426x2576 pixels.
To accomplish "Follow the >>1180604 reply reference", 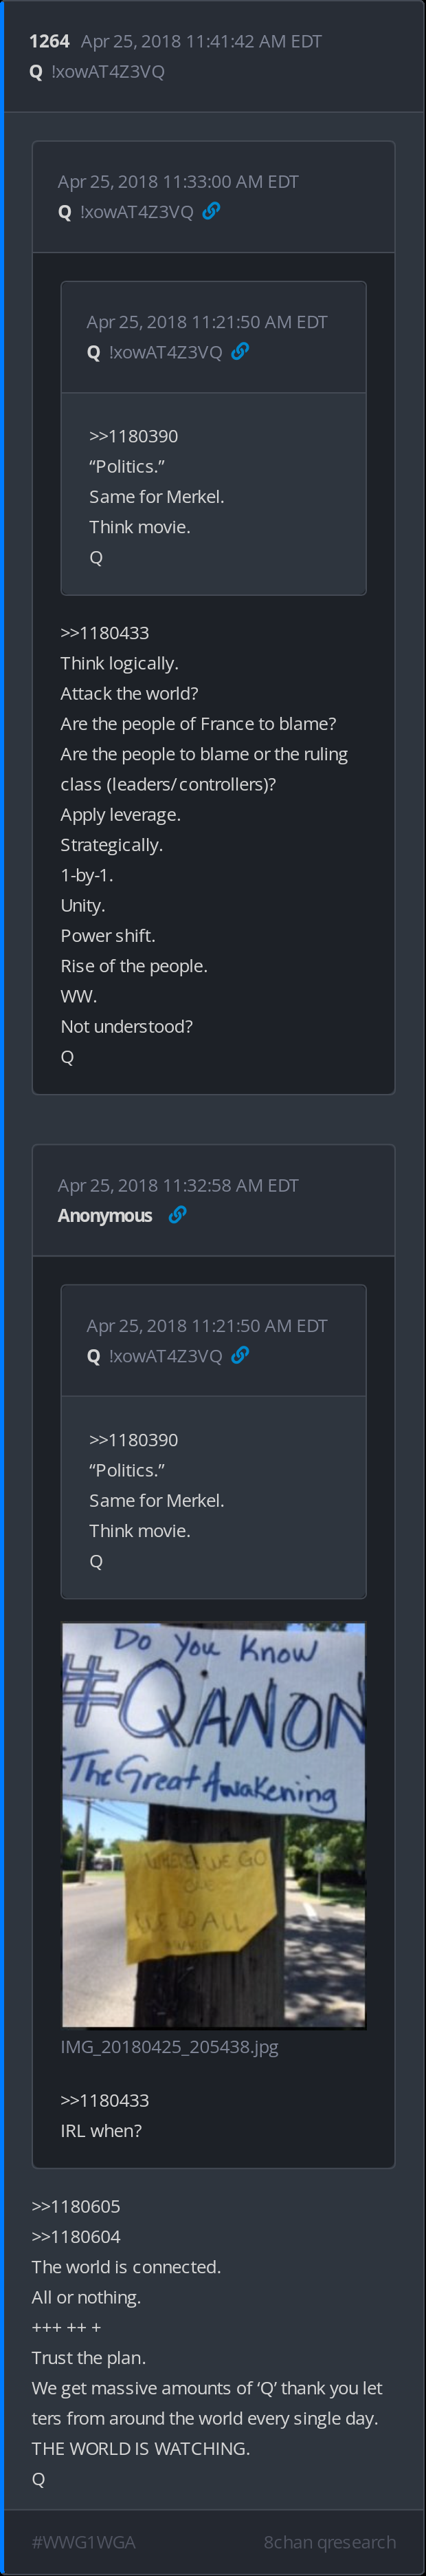I will coord(76,2236).
